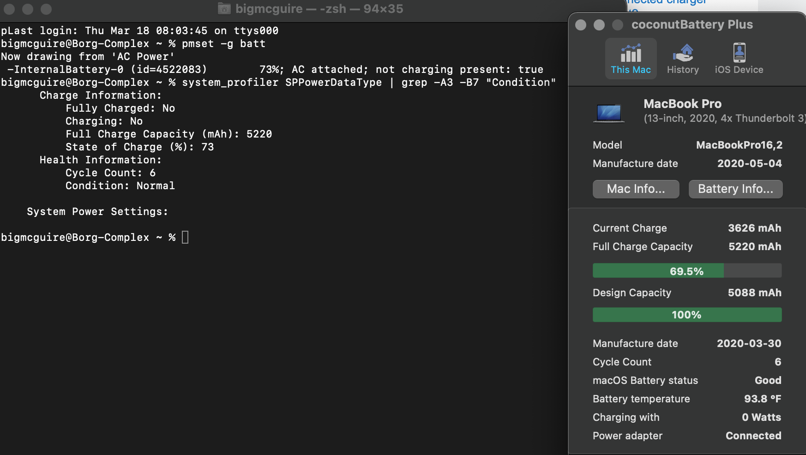Screen dimensions: 806x455
Task: Click the Power adapter 'Connected' status
Action: [753, 436]
